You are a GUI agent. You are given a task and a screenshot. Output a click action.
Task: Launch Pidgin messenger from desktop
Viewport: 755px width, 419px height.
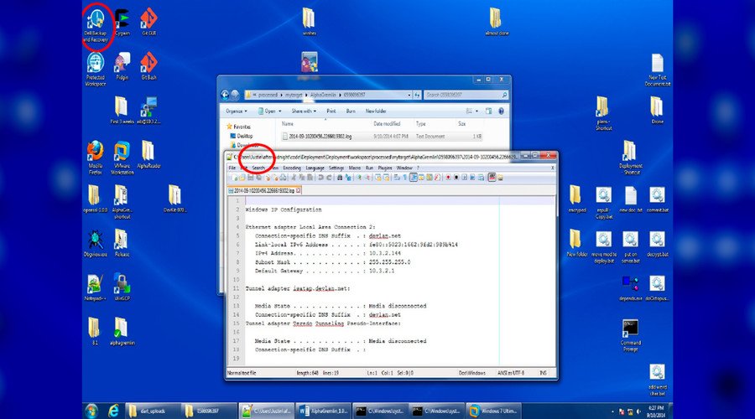122,63
